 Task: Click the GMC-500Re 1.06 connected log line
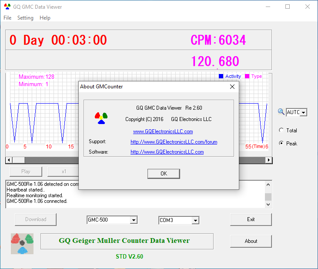click(37, 201)
